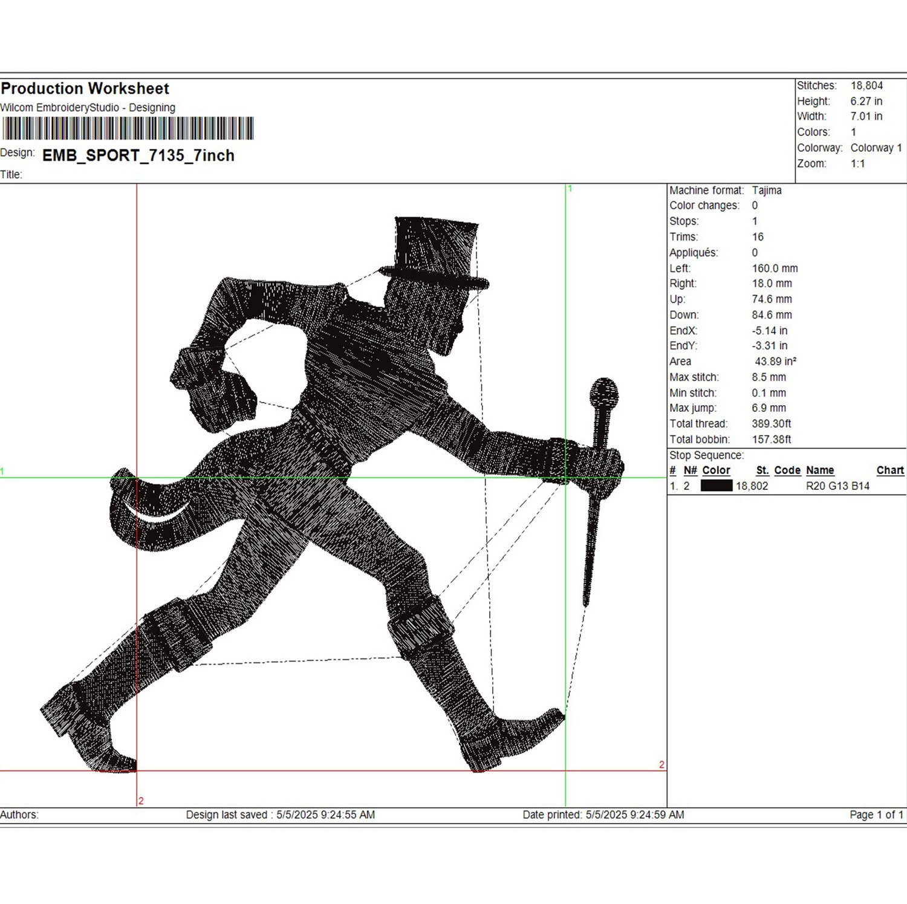907x904 pixels.
Task: Click the 'Date printed' timestamp
Action: point(603,815)
